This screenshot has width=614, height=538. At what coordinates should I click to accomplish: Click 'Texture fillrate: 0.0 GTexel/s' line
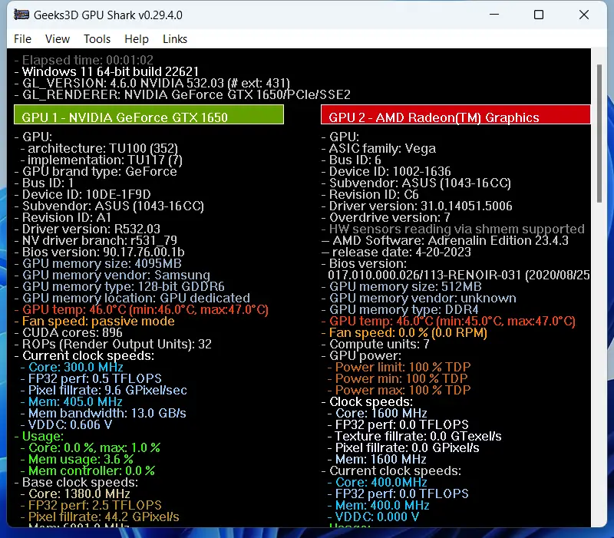pyautogui.click(x=414, y=436)
